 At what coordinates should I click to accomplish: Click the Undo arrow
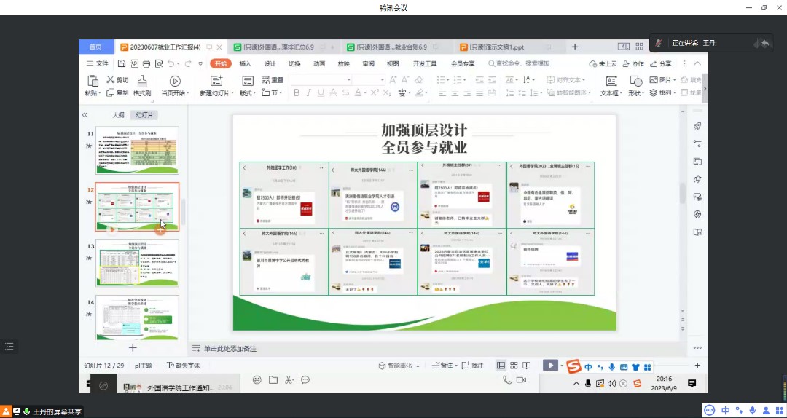(171, 64)
